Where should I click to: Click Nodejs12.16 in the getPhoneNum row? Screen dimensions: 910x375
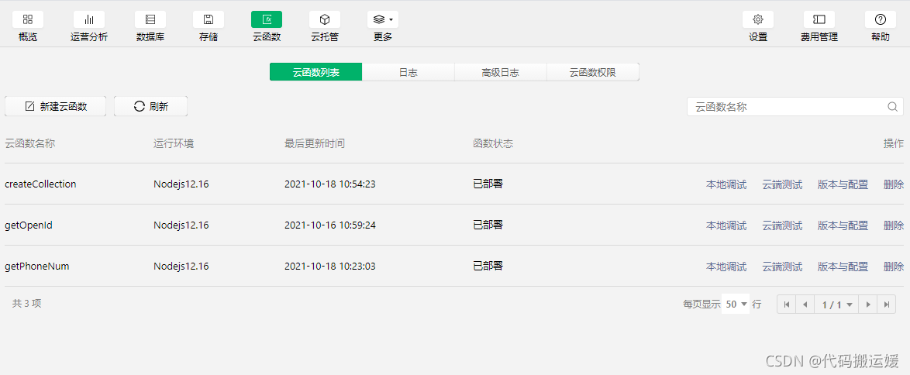181,266
